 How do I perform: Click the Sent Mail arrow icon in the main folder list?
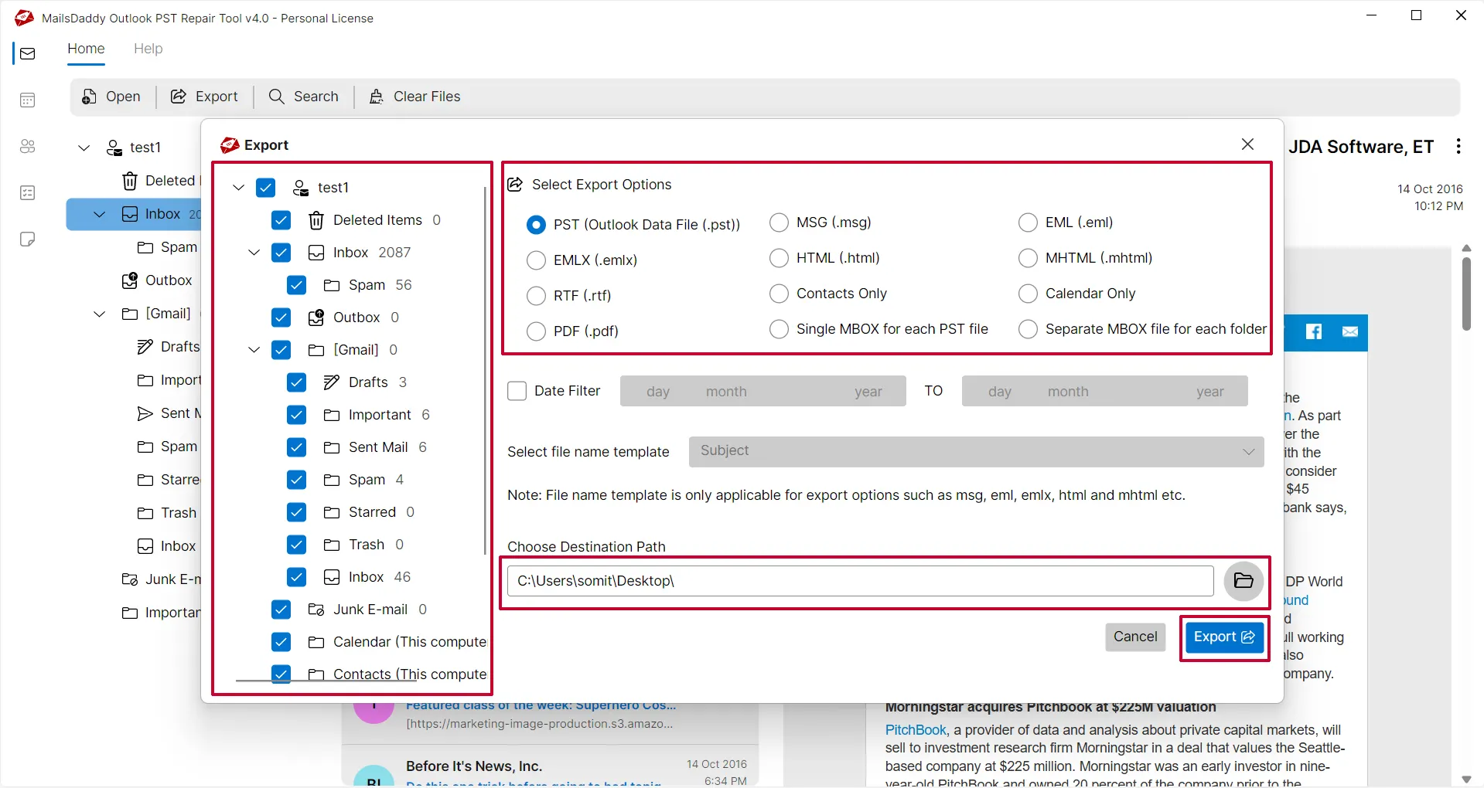(x=145, y=413)
